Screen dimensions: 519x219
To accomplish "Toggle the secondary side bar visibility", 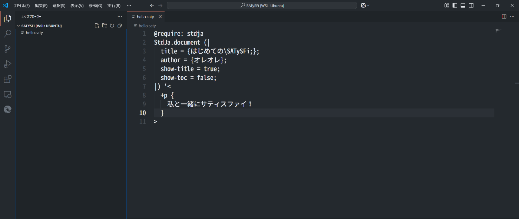I will coord(471,6).
